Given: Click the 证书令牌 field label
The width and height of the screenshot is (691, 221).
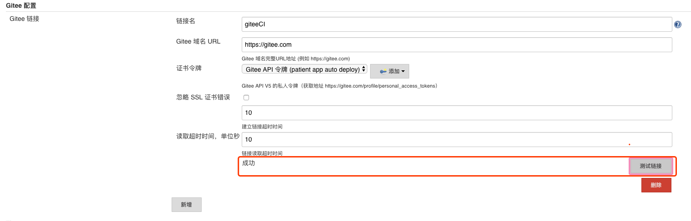Looking at the screenshot, I should tap(188, 68).
